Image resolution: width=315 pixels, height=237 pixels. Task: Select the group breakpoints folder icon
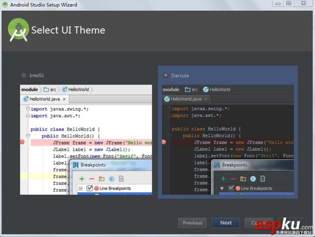point(102,178)
